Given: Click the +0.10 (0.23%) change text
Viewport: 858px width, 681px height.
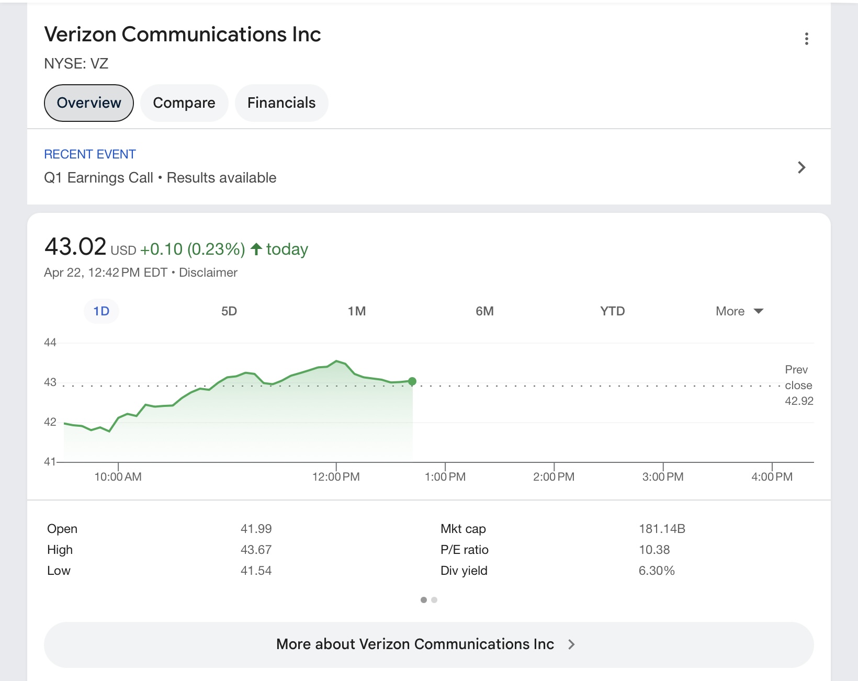Looking at the screenshot, I should pyautogui.click(x=193, y=249).
